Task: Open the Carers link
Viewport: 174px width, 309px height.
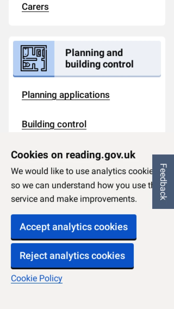Action: (x=35, y=7)
